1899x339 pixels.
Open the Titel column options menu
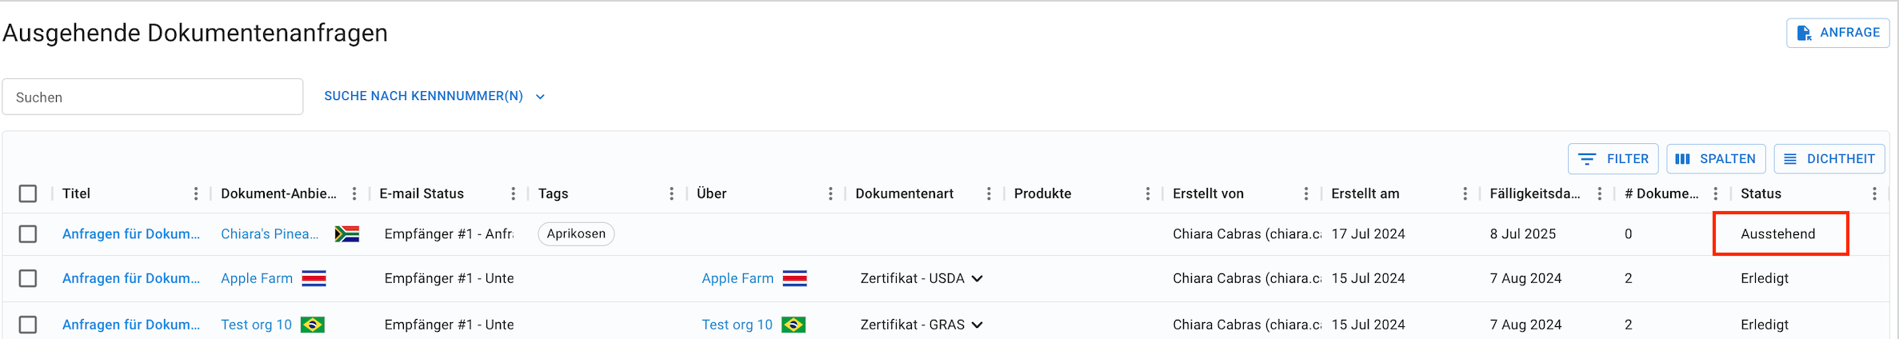pos(196,193)
